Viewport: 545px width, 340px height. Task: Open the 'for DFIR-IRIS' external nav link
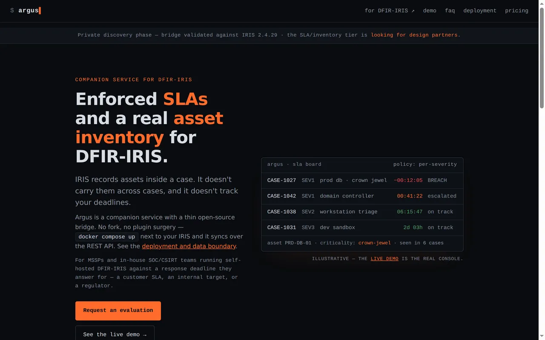(x=390, y=11)
